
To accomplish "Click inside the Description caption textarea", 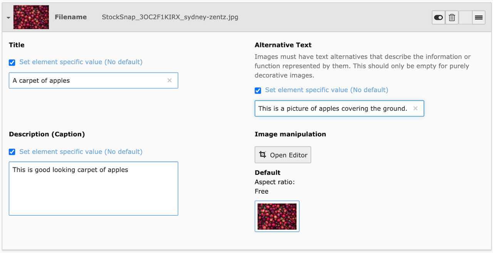I will point(93,189).
